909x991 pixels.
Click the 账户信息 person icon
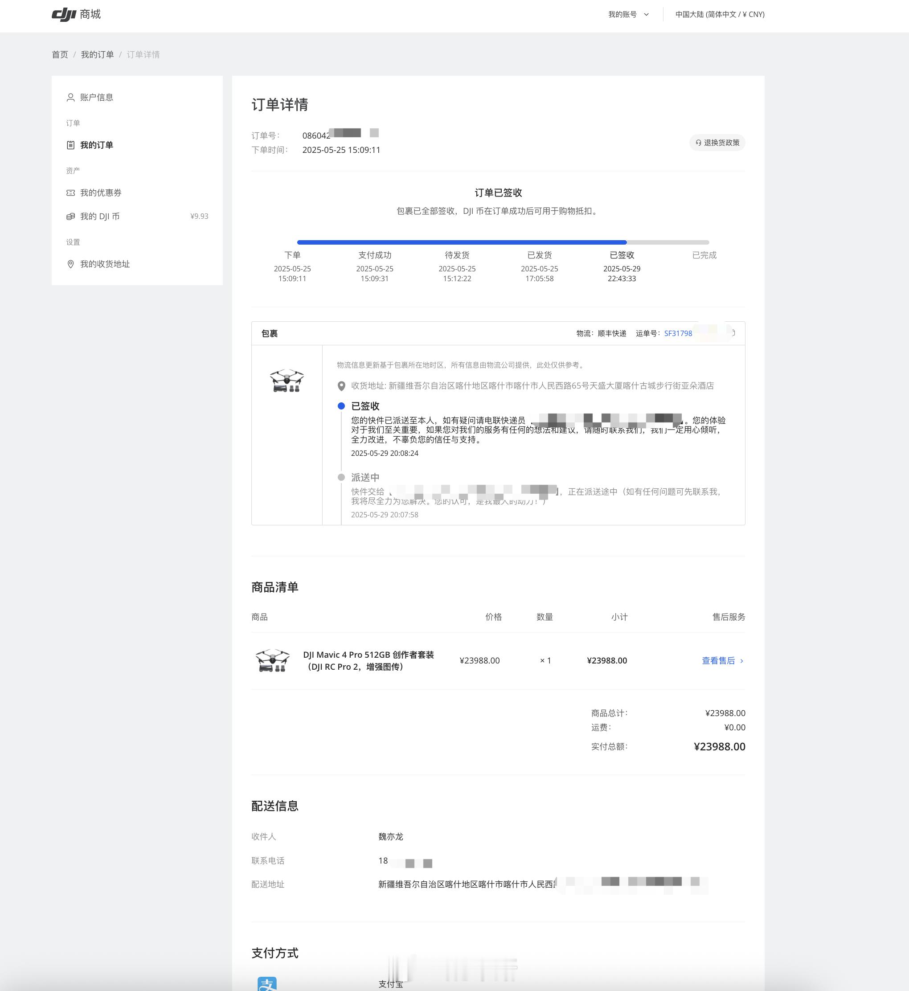(71, 98)
